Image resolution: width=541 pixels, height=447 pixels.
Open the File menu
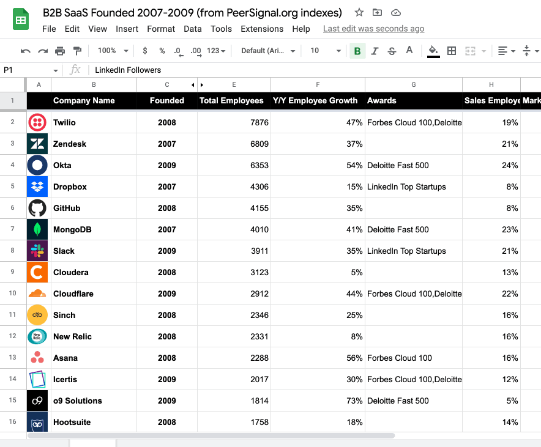point(49,29)
